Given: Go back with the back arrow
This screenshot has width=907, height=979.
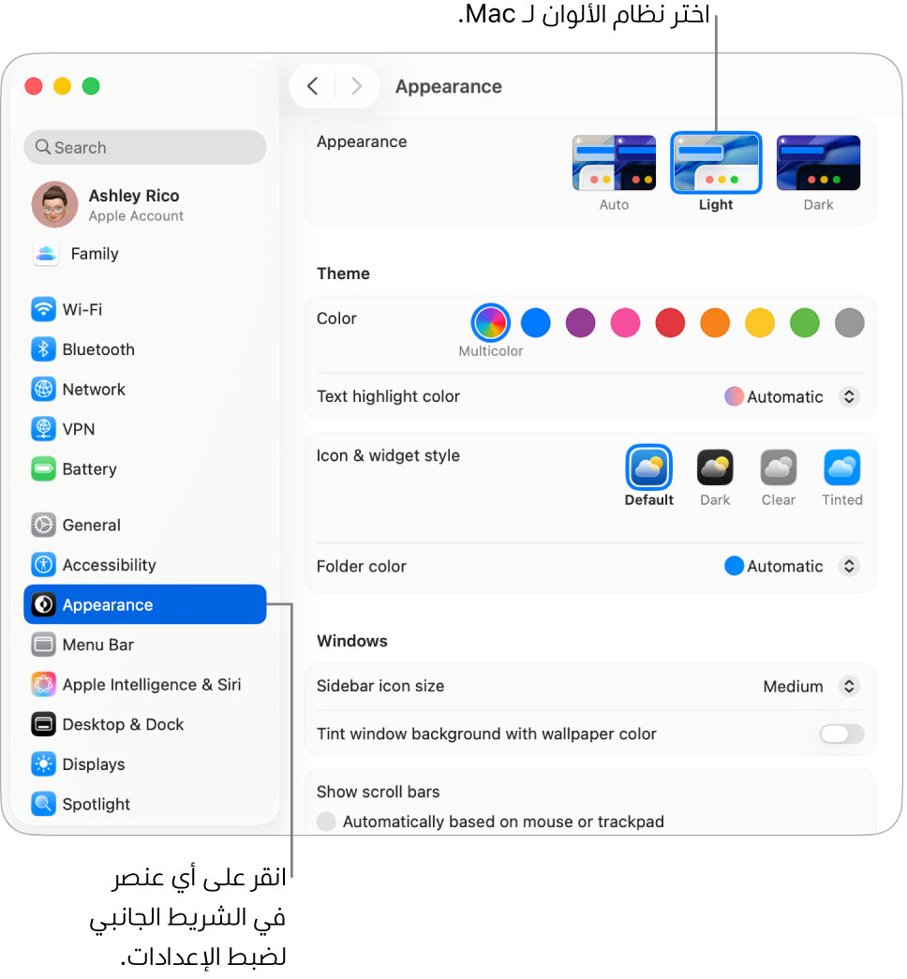Looking at the screenshot, I should pyautogui.click(x=314, y=86).
